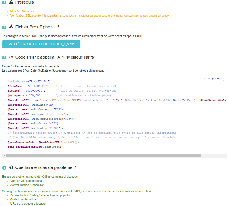The image size is (229, 206).
Task: Click the download tray icon next to Fichier ProxIT.php
Action: 11,27
